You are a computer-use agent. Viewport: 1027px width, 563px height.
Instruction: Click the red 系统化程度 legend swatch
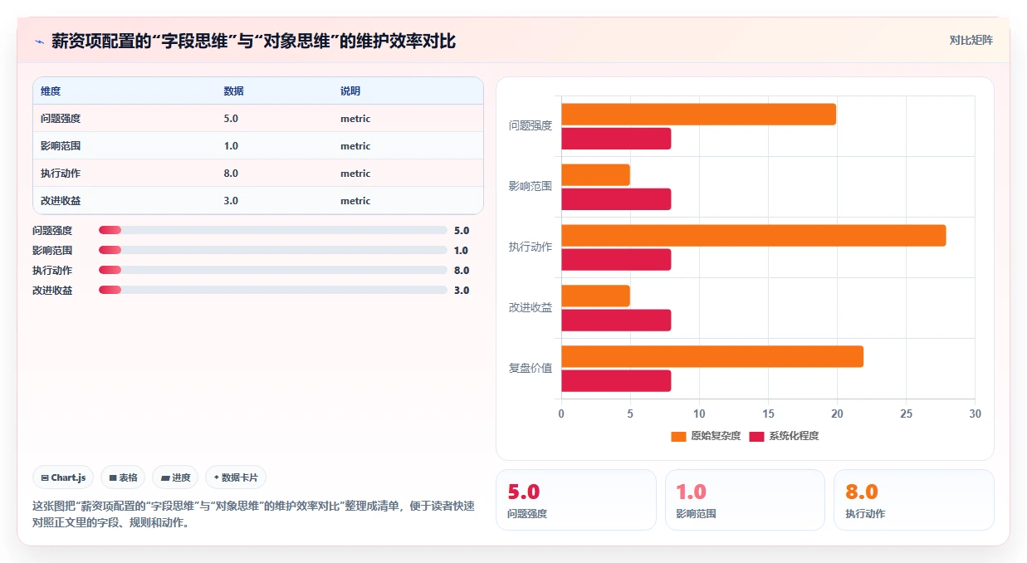point(756,436)
